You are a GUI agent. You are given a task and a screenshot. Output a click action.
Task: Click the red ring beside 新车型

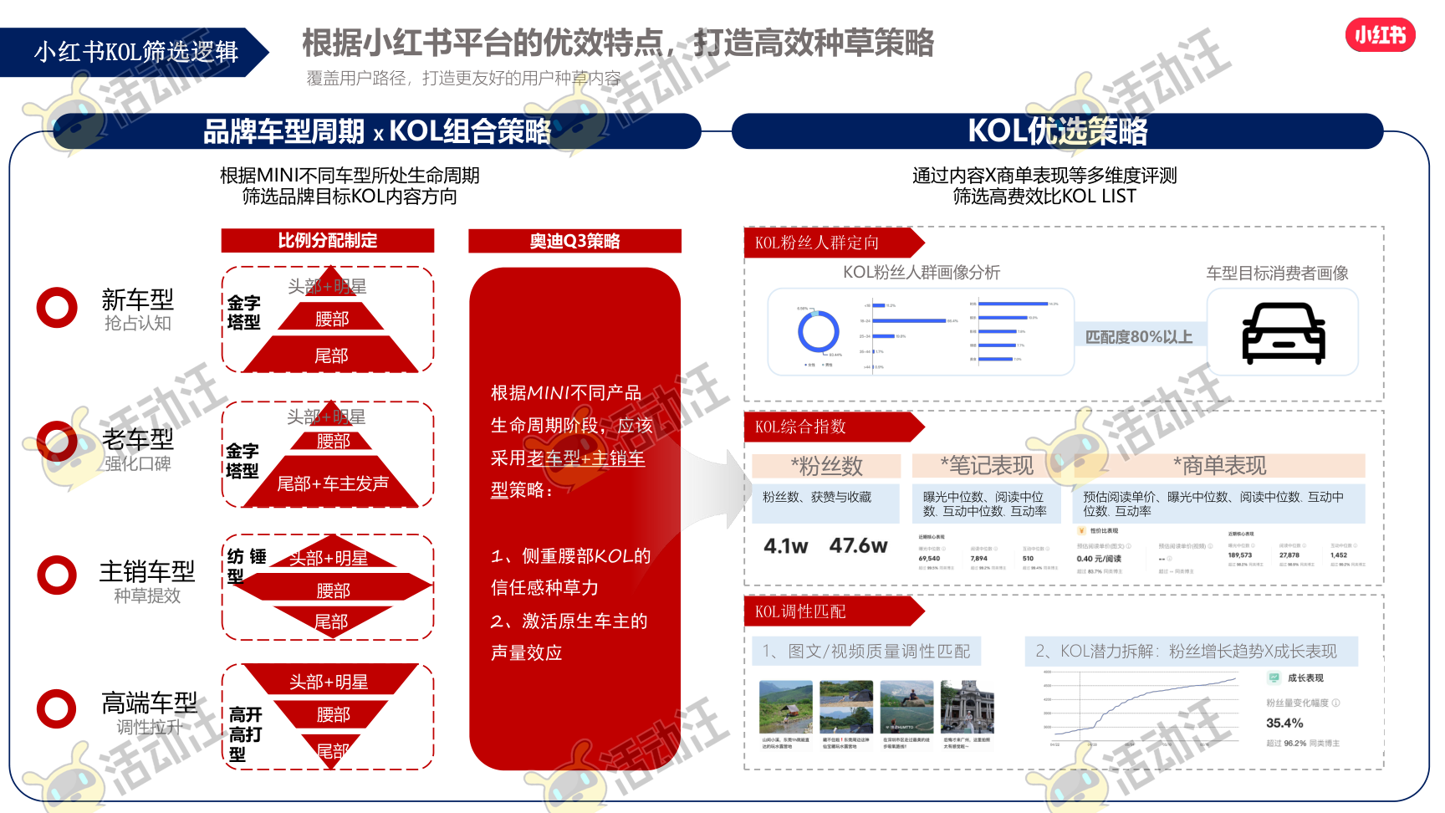57,308
